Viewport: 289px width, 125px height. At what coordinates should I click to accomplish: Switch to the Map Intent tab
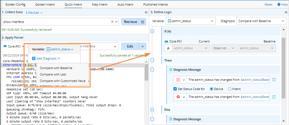point(100,4)
